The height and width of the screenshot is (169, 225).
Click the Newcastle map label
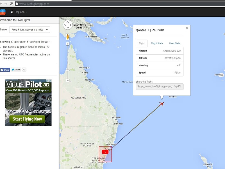pyautogui.click(x=111, y=144)
